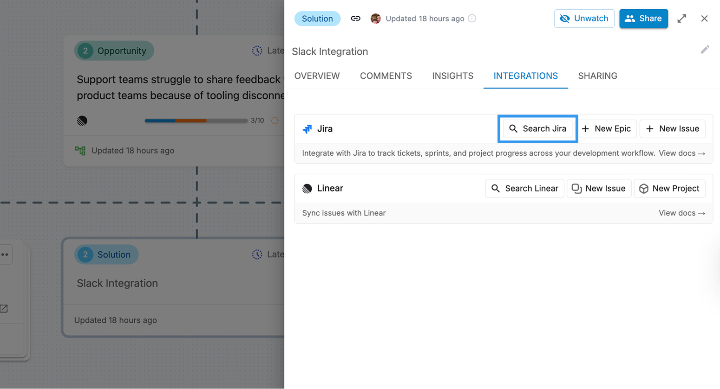
Task: Switch to the SHARING tab
Action: [x=597, y=76]
